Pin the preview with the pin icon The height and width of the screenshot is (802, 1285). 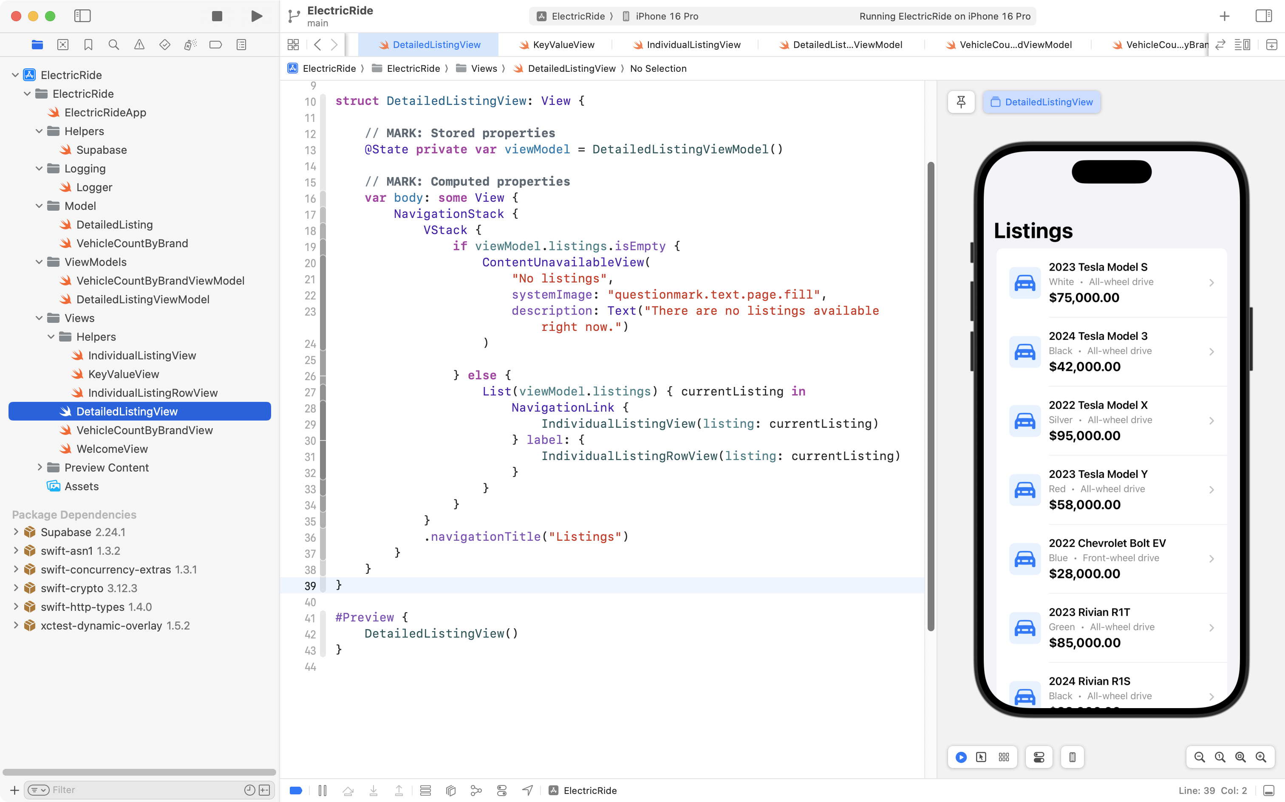click(x=961, y=102)
